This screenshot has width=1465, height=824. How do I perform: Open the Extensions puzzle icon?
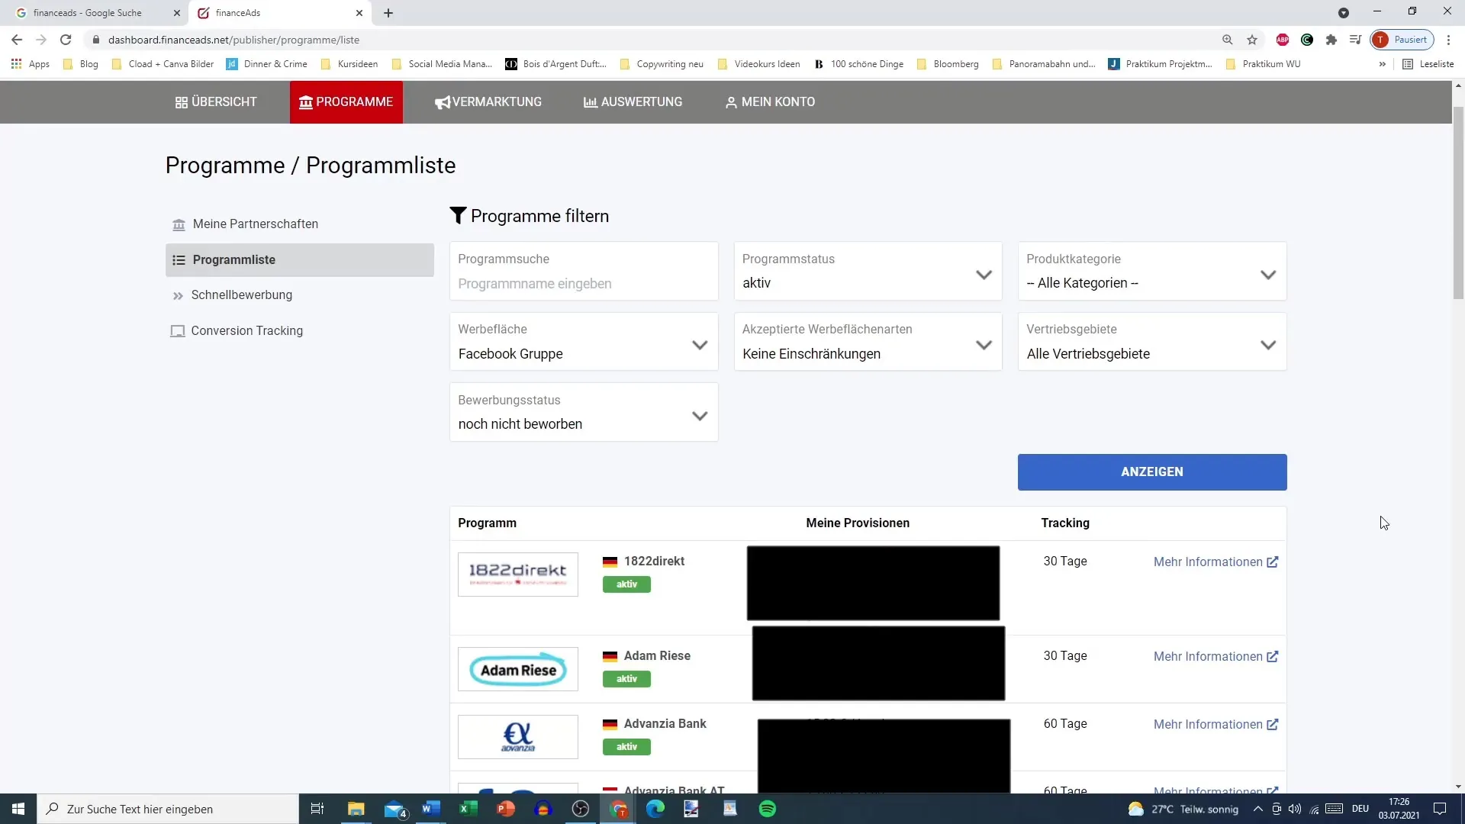(x=1331, y=40)
